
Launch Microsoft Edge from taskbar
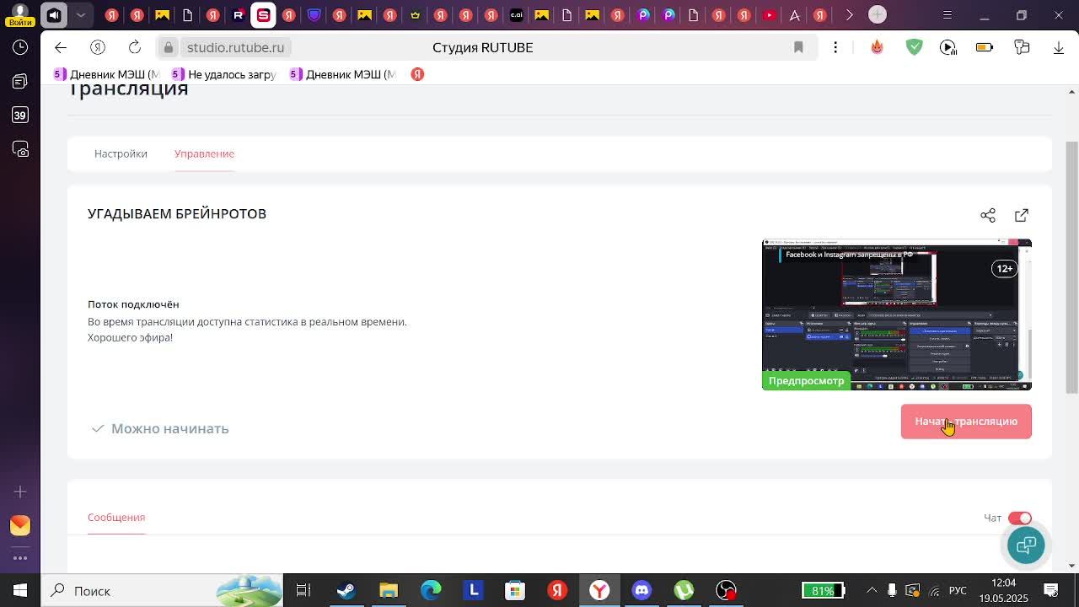[x=431, y=591]
